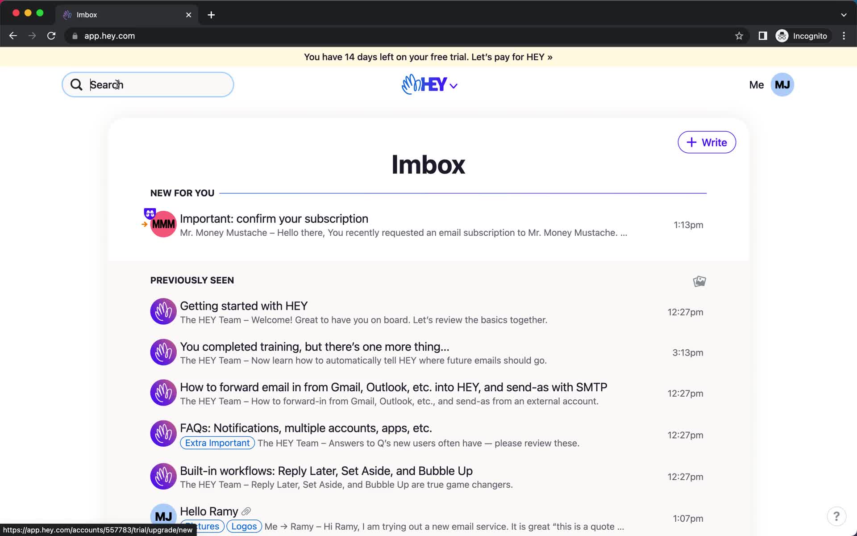The image size is (857, 536).
Task: Open the browser side panel icon
Action: (x=763, y=36)
